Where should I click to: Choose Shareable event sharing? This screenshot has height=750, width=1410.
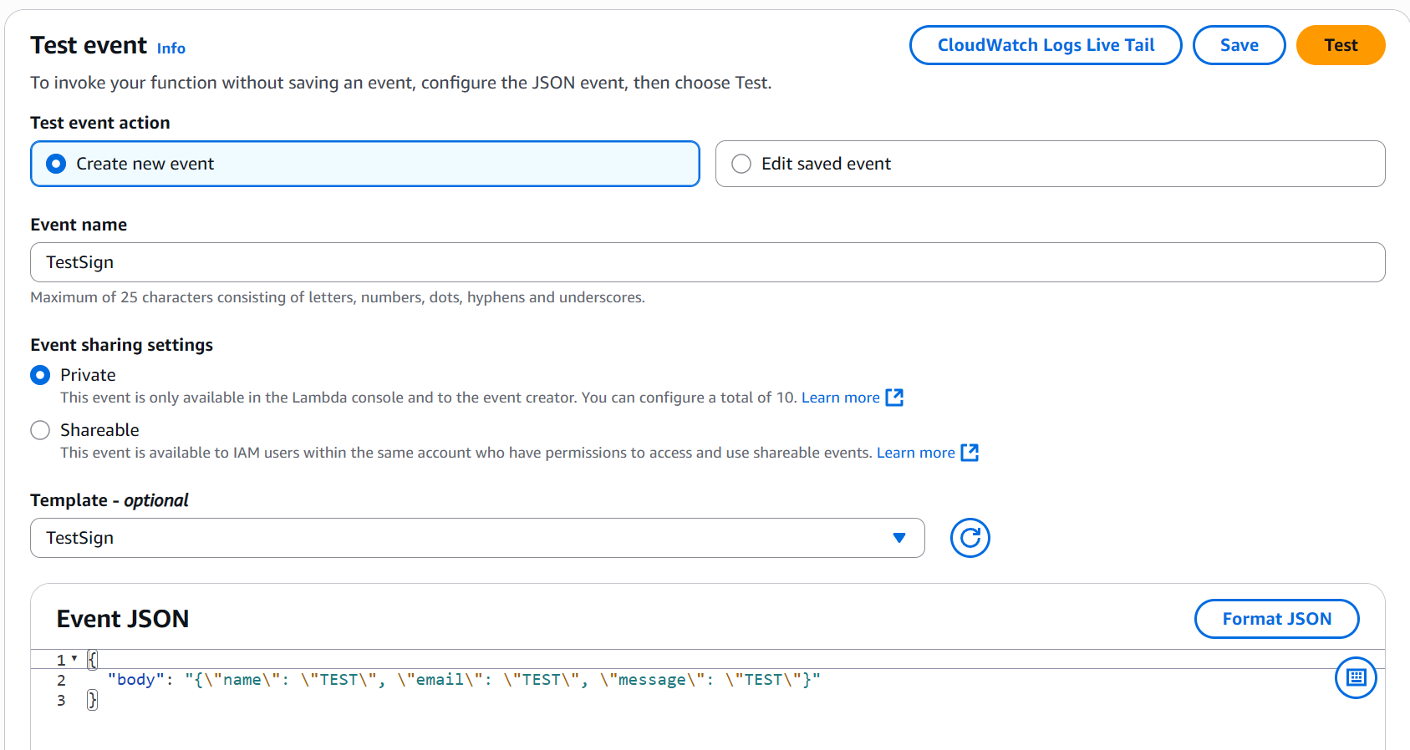[x=40, y=430]
